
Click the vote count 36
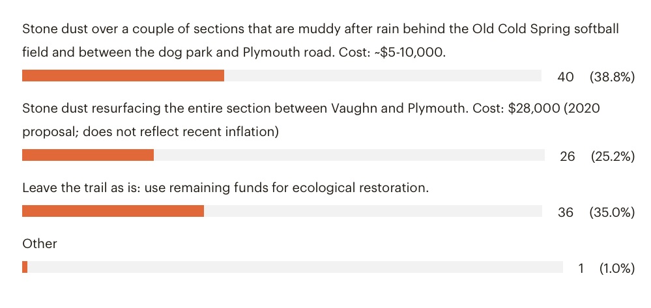click(x=566, y=212)
